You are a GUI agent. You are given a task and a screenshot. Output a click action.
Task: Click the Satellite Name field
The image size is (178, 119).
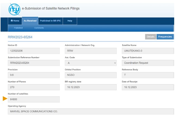pyautogui.click(x=148, y=51)
